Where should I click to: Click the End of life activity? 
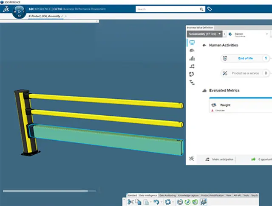(x=245, y=58)
